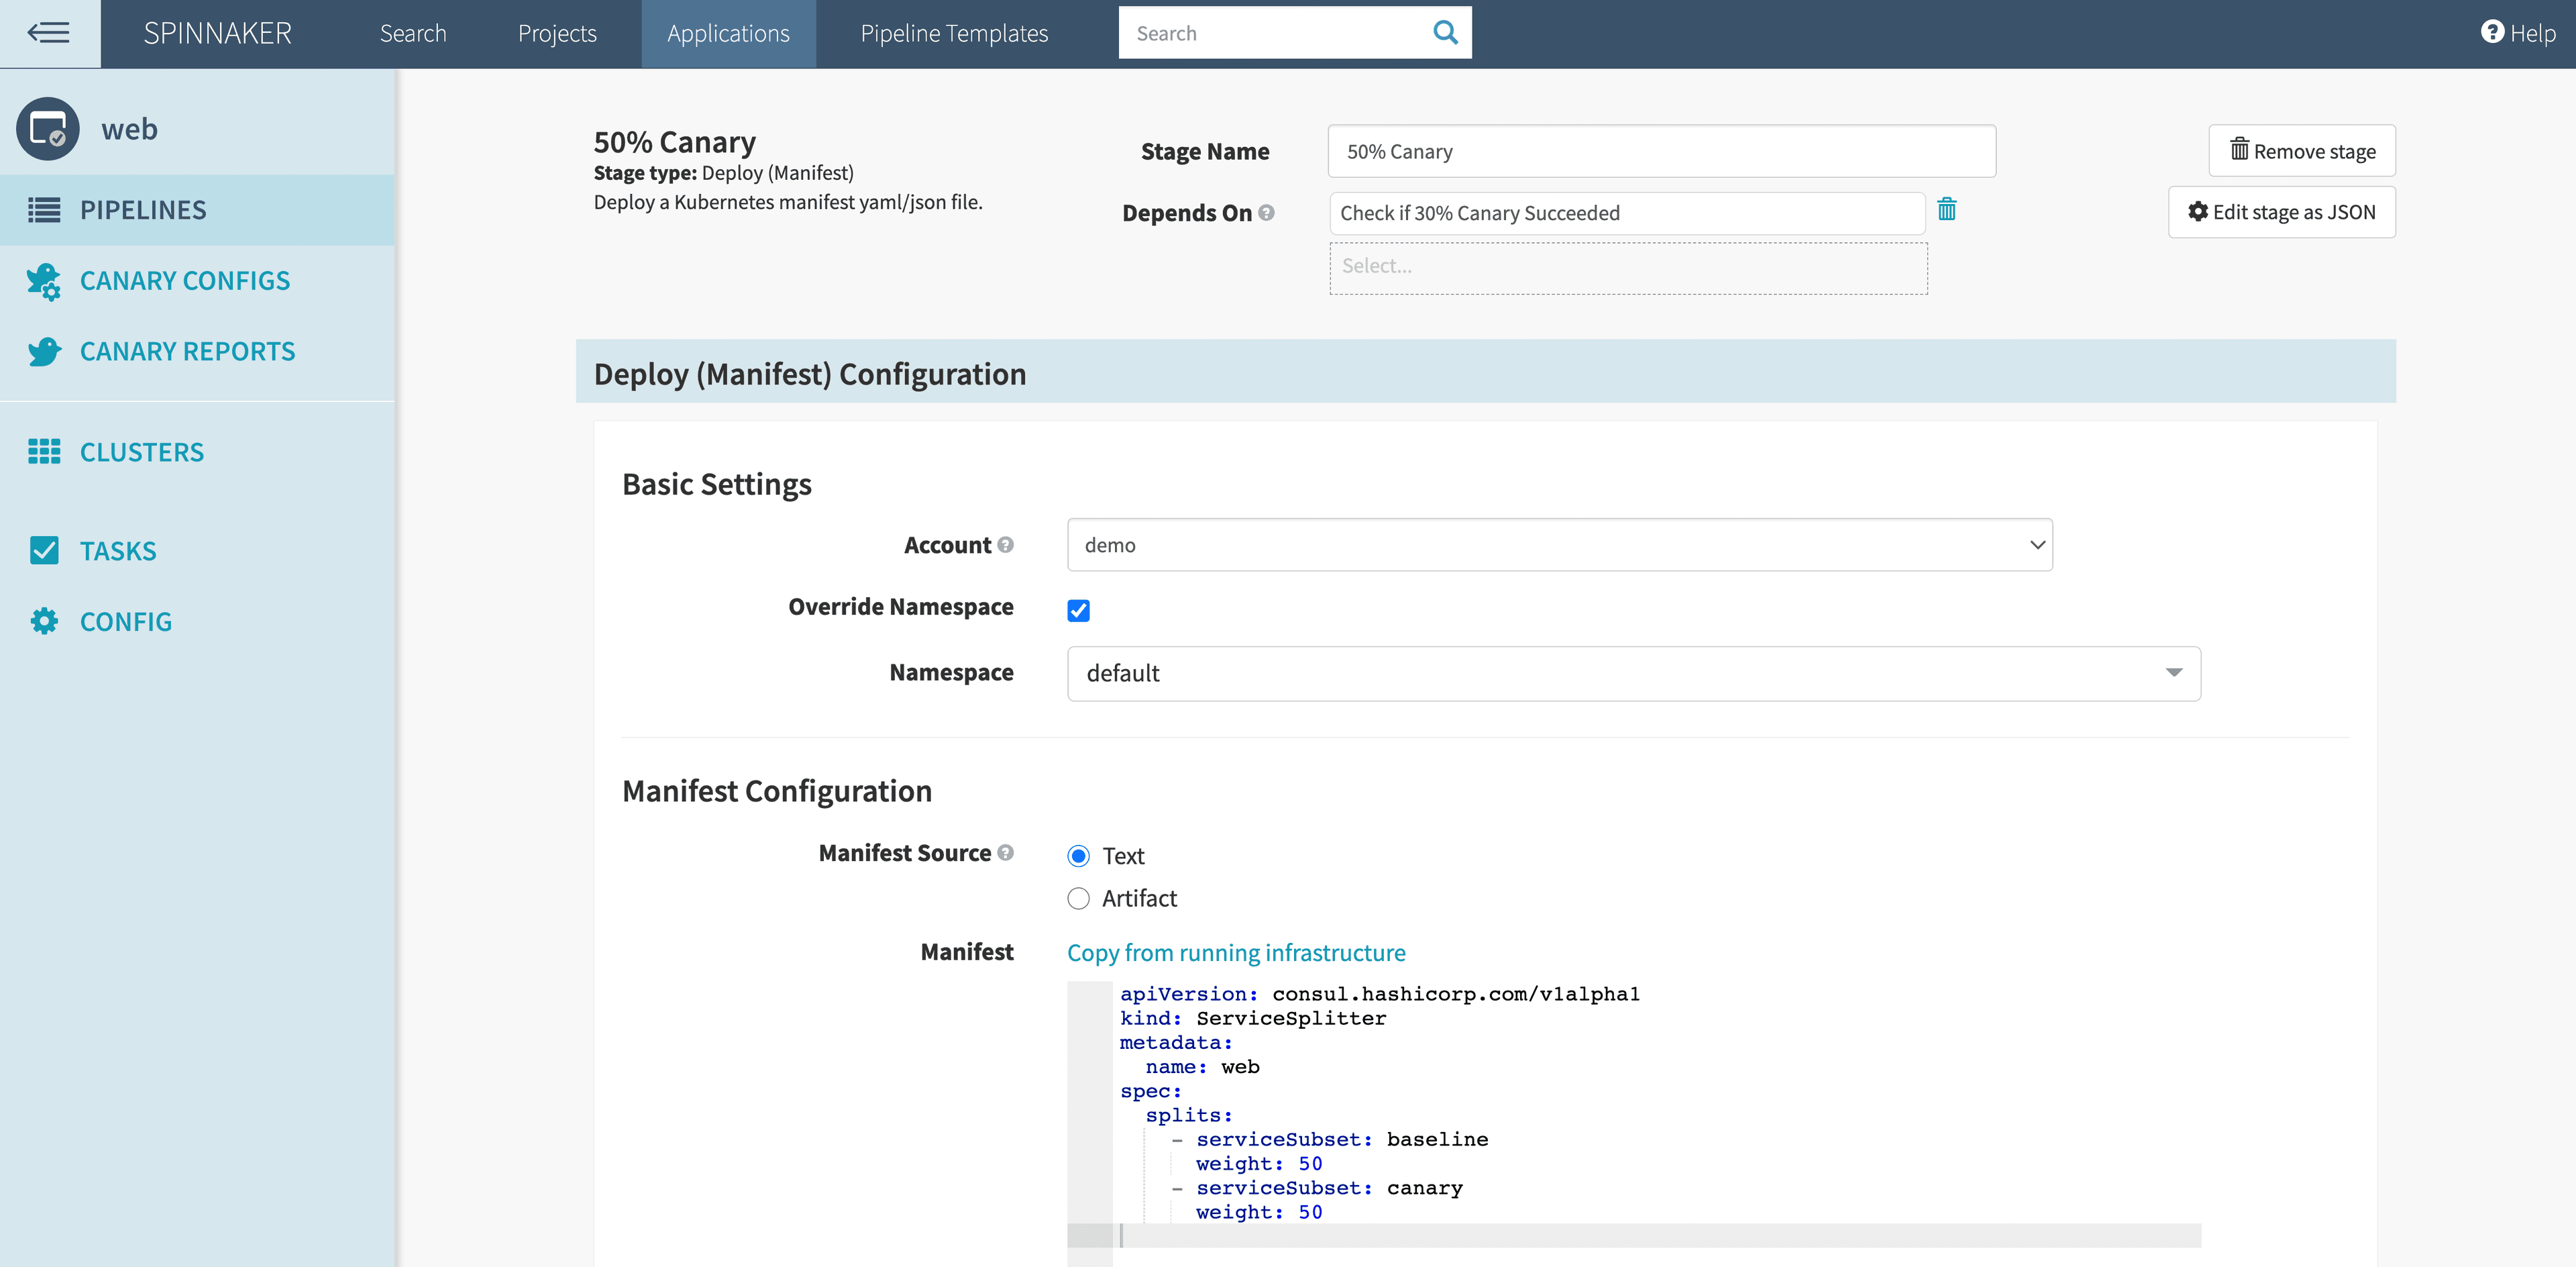Screen dimensions: 2576x1267
Task: Click the Depends On help icon
Action: coord(1266,213)
